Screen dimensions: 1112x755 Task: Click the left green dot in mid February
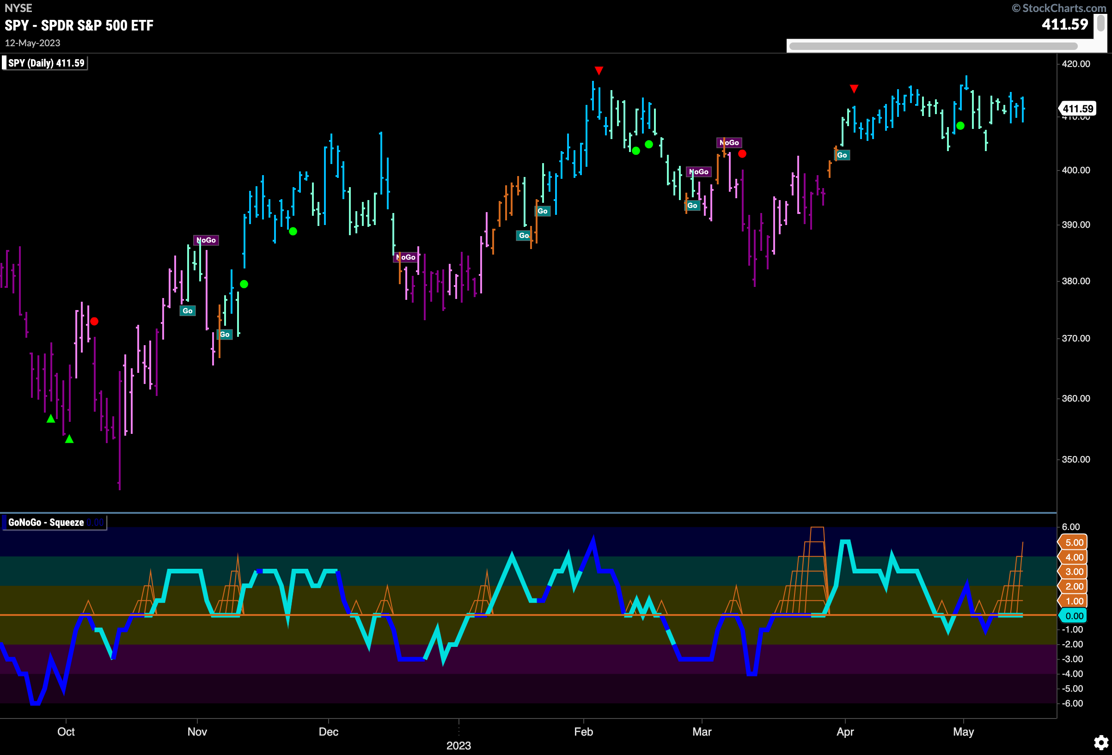coord(636,151)
